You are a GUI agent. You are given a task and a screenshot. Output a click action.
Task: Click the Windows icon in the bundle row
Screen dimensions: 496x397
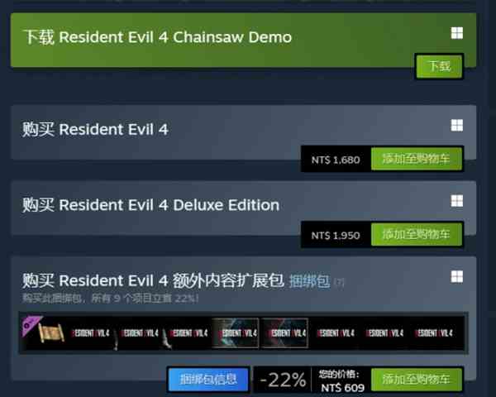click(457, 276)
